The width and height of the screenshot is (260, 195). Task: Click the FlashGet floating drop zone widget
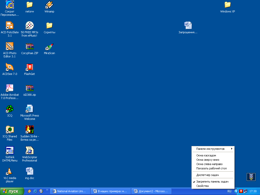[251, 177]
